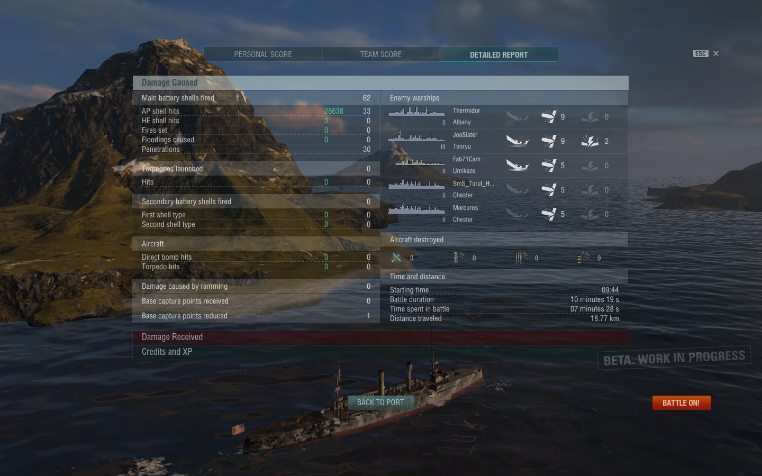Expand the Damage Received section
762x476 pixels.
[380, 337]
